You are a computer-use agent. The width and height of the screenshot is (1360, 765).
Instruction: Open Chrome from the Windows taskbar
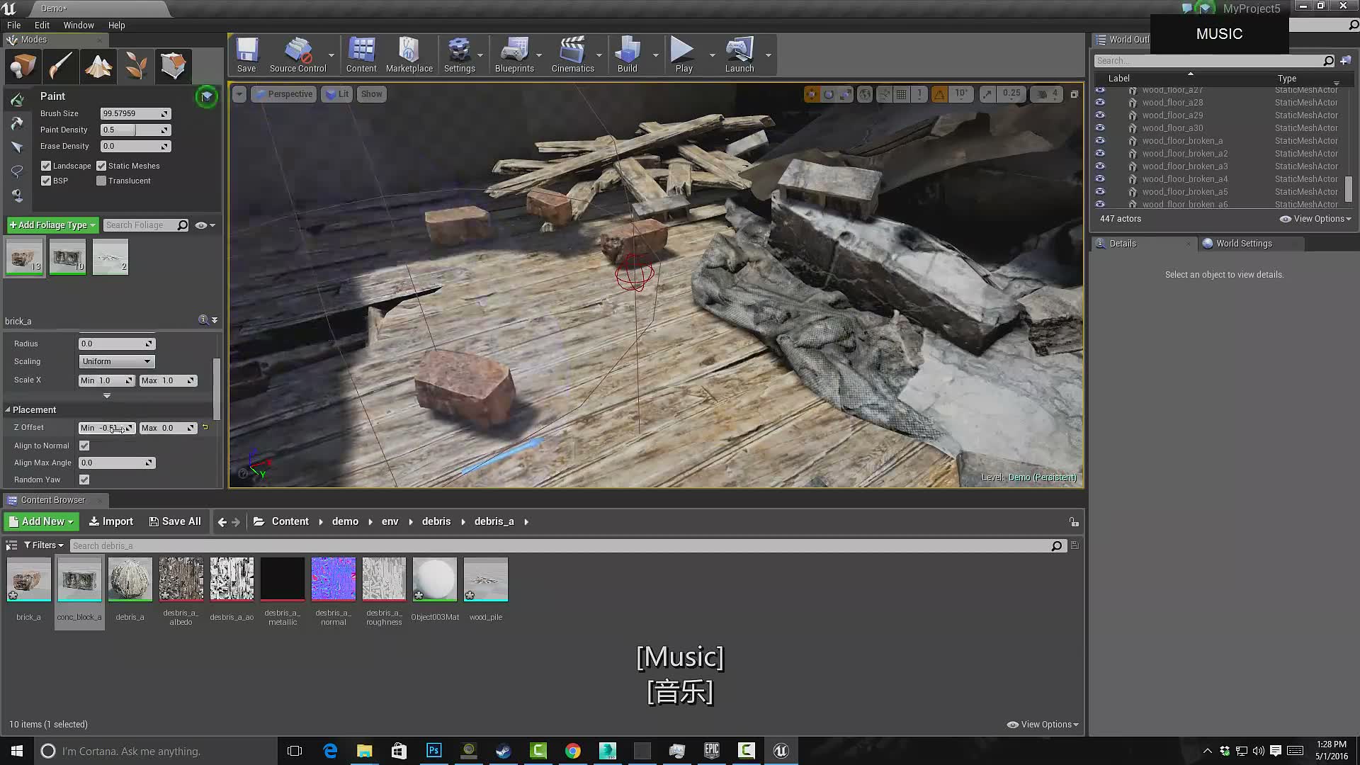tap(573, 751)
